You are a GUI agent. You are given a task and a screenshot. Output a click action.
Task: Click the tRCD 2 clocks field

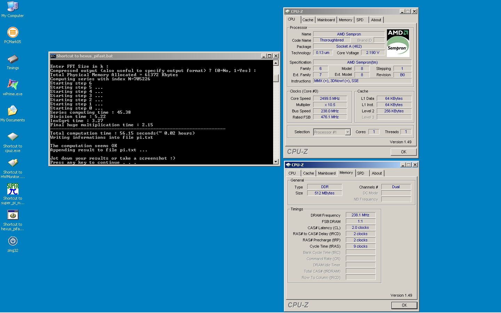pos(360,234)
